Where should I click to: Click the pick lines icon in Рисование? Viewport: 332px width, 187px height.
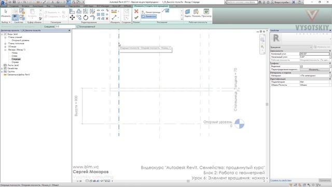click(x=167, y=10)
